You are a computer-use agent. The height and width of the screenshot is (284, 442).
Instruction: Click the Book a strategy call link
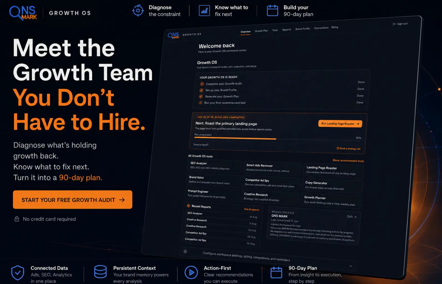click(x=348, y=148)
